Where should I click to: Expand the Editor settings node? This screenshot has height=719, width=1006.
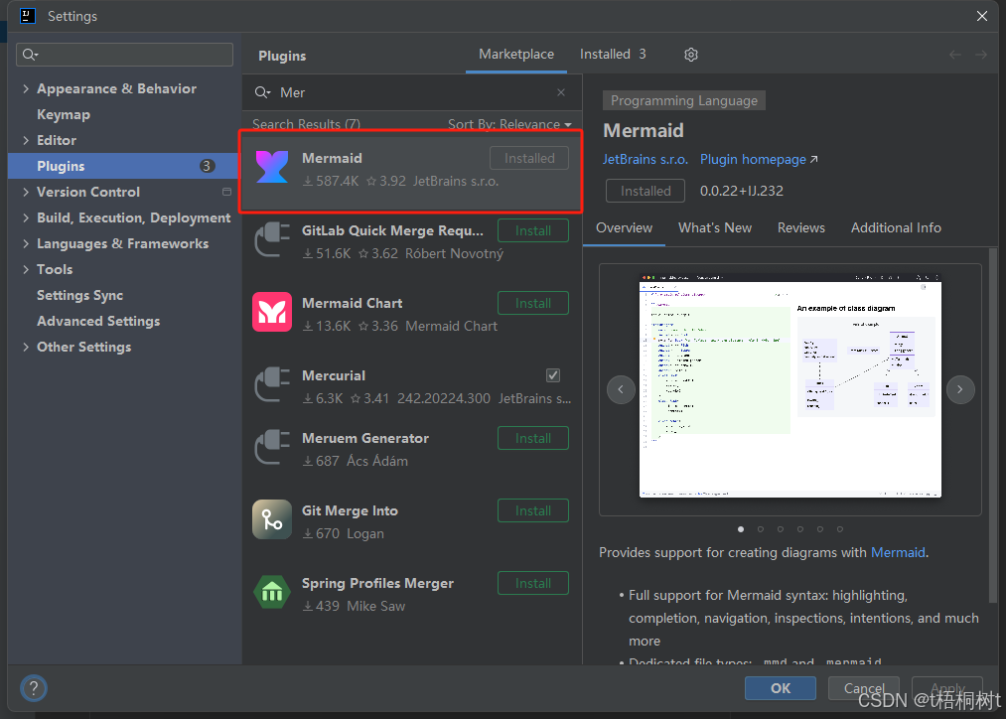tap(26, 140)
